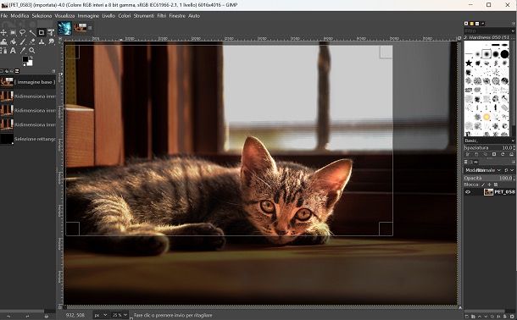The image size is (517, 320).
Task: Open the Seleziona menu
Action: click(42, 15)
